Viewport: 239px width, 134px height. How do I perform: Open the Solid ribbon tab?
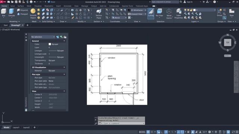tap(12, 6)
